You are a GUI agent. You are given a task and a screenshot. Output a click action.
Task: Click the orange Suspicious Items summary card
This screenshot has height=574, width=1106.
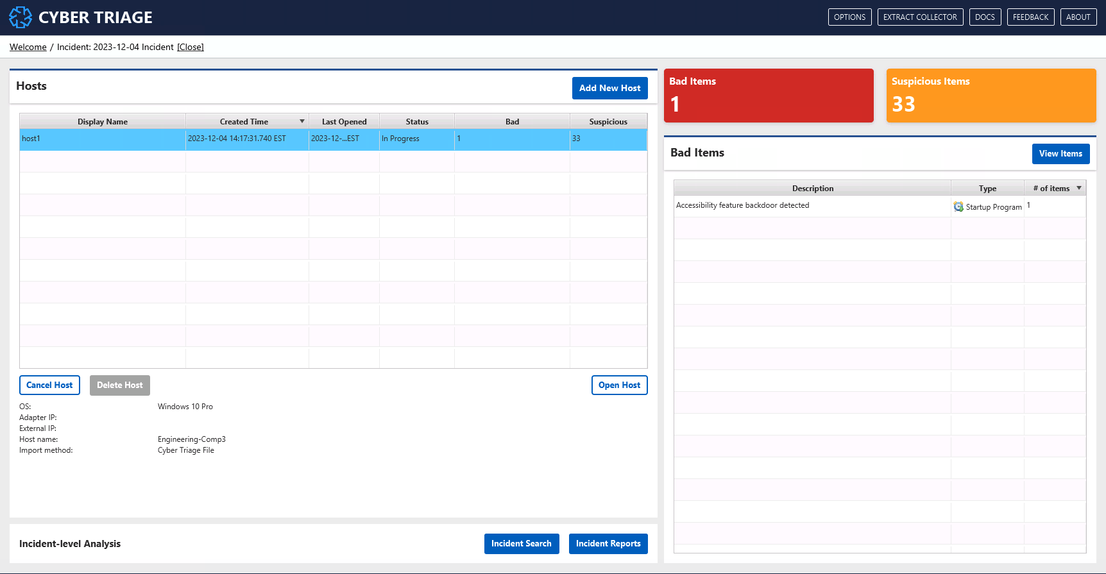coord(991,96)
